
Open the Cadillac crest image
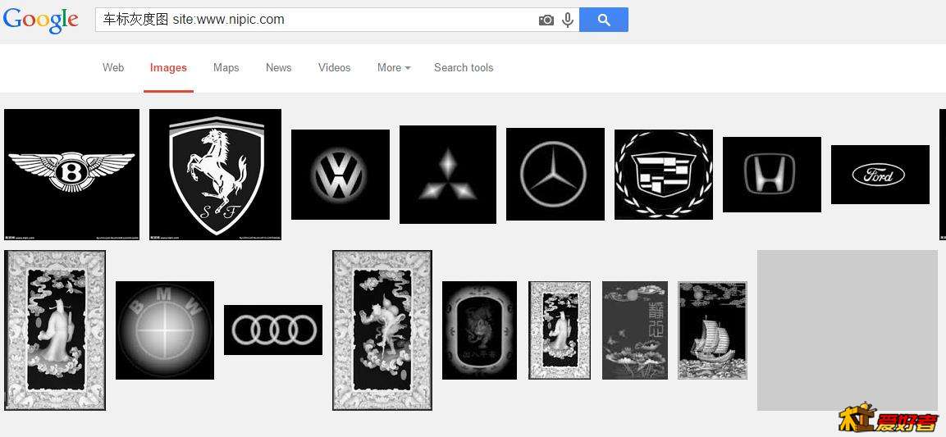pos(664,175)
